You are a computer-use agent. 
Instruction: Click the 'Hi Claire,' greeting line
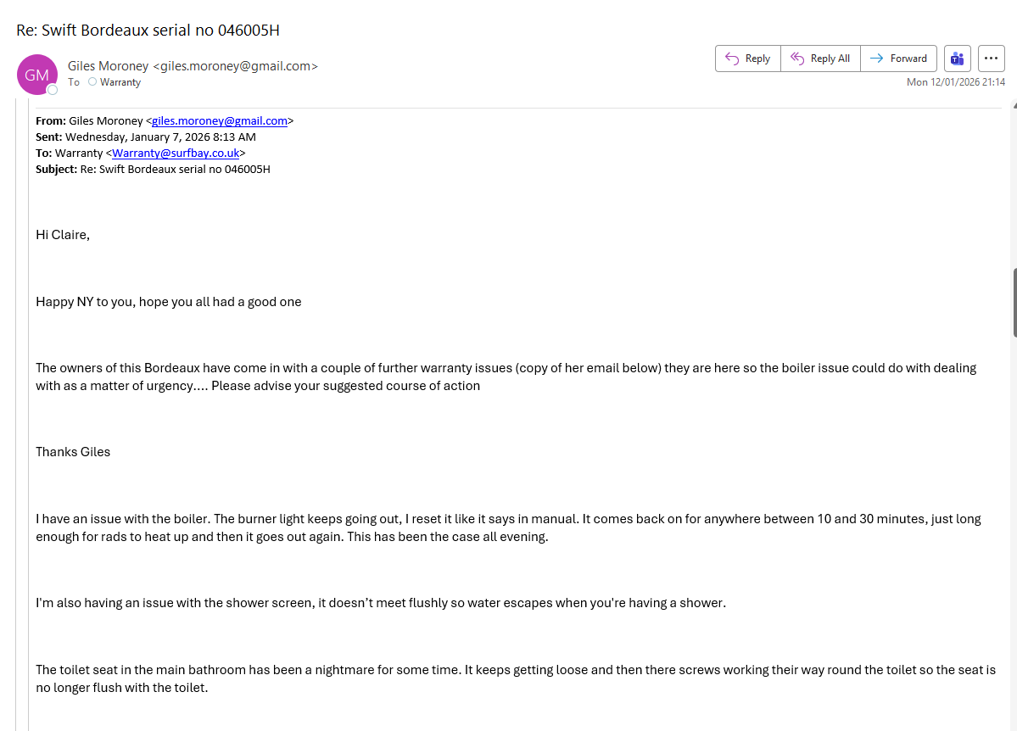(63, 235)
